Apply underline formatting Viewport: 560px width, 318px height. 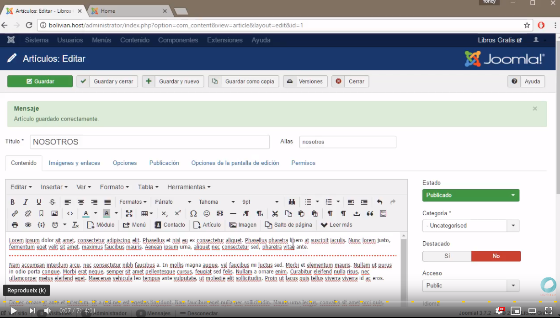pos(39,202)
